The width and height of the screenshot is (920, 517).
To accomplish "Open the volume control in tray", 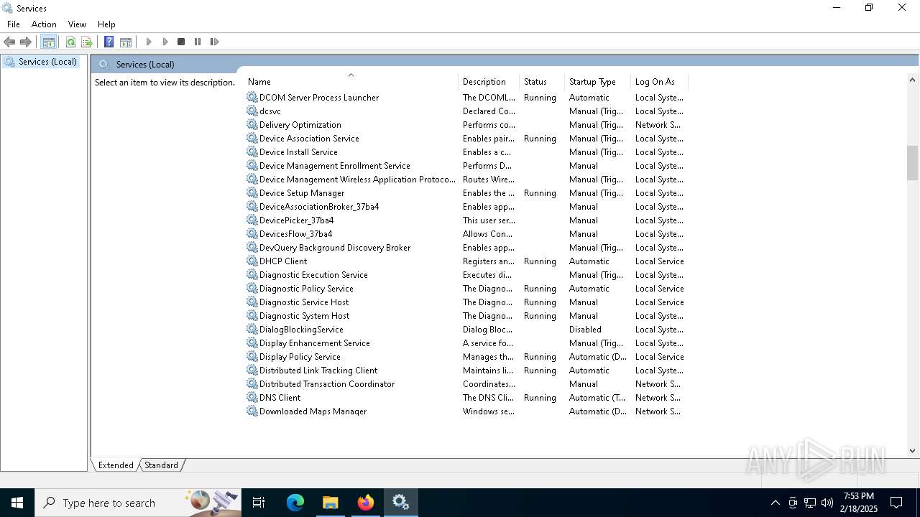I will pyautogui.click(x=827, y=503).
